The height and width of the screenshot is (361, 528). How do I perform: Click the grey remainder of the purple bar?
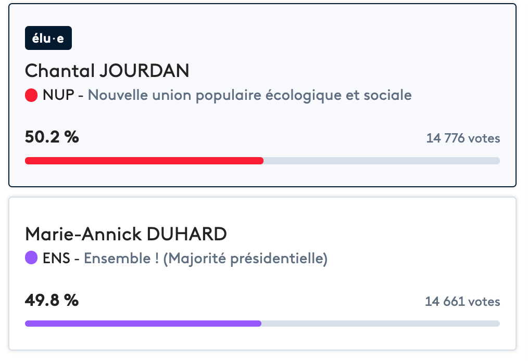(x=380, y=324)
